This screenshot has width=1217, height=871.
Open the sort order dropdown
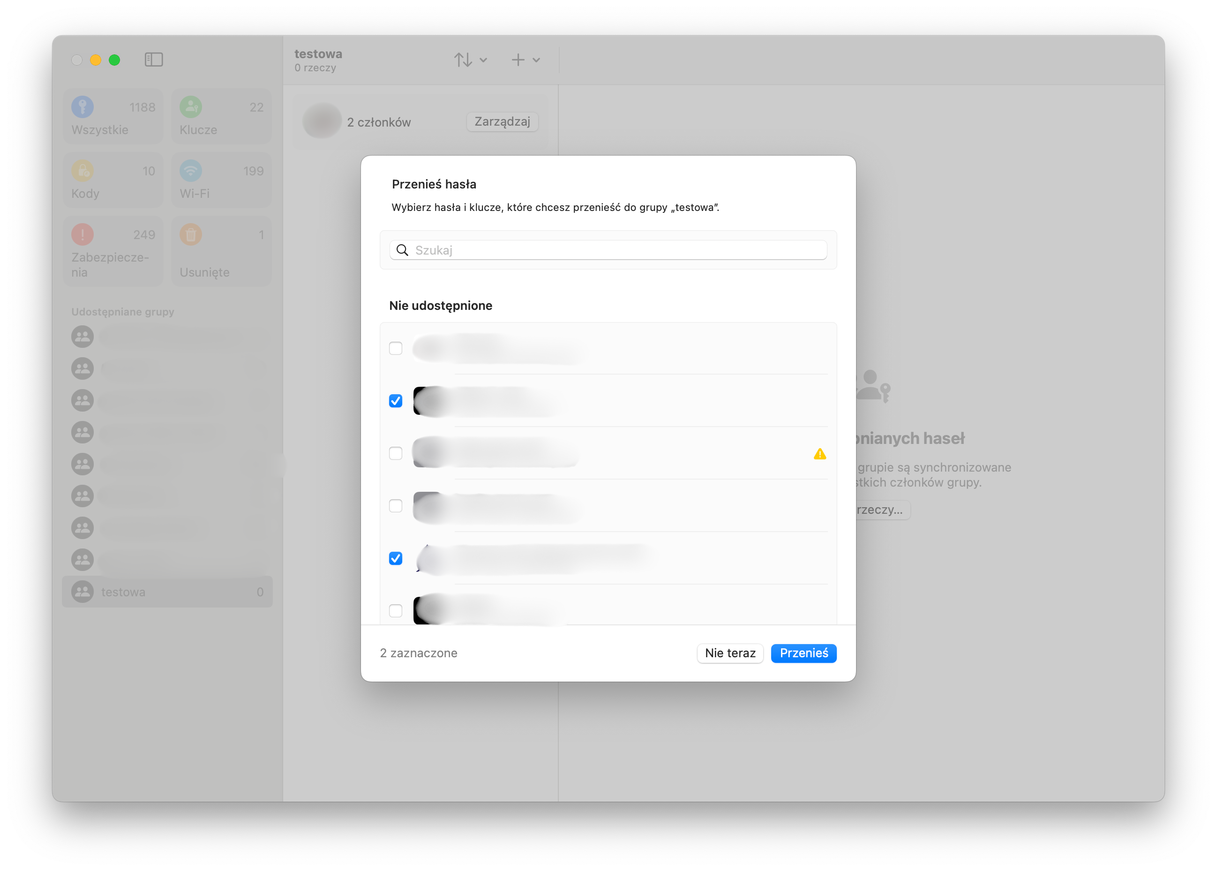click(x=470, y=60)
